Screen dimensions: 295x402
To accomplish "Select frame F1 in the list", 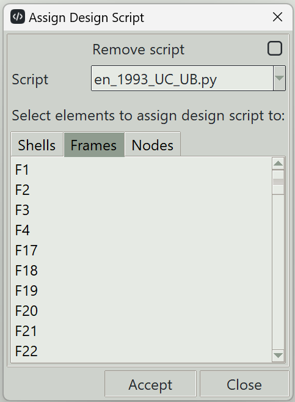I will 142,170.
